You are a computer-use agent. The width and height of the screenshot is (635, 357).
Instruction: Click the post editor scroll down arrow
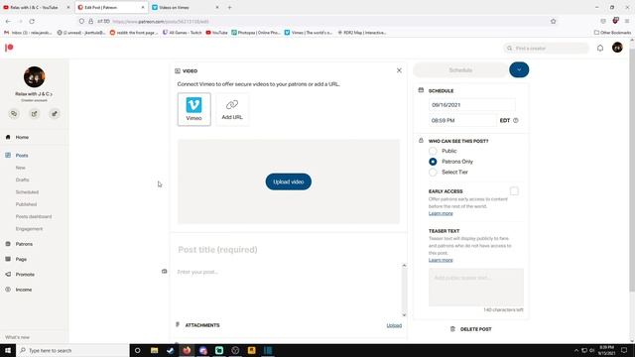[404, 315]
